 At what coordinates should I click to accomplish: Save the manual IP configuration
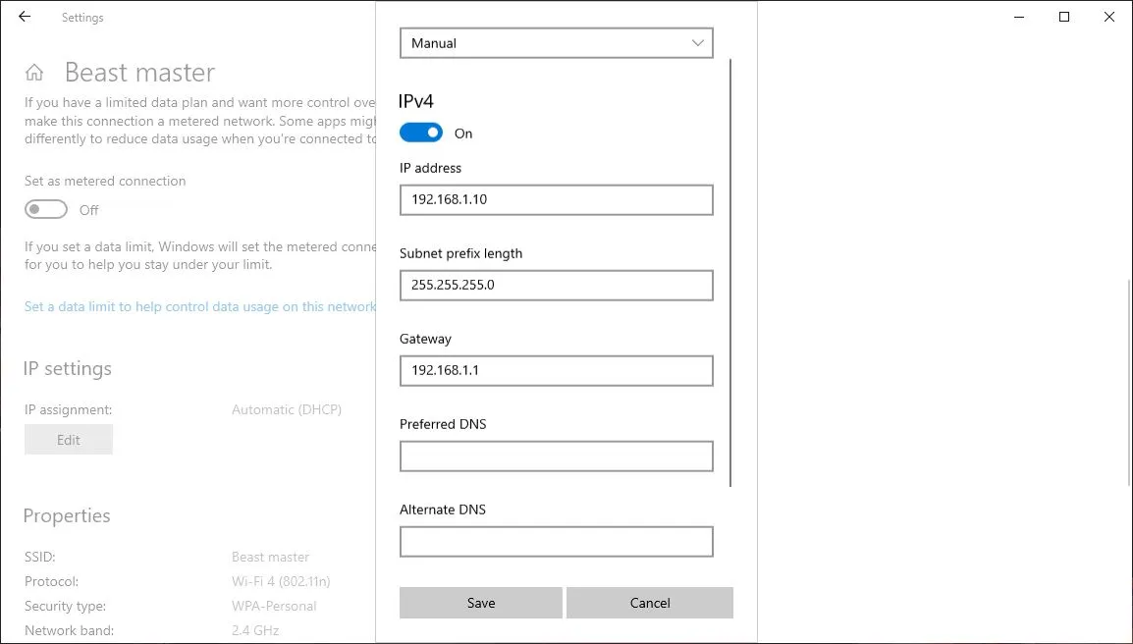(480, 602)
